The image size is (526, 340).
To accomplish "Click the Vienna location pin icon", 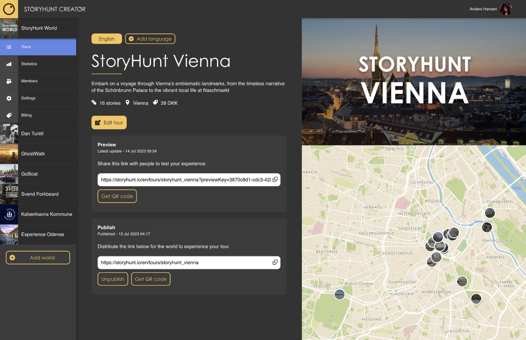I will 128,103.
